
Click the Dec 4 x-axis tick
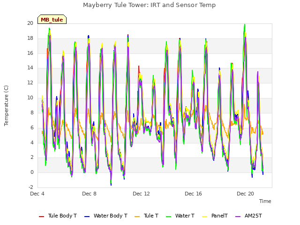point(37,194)
